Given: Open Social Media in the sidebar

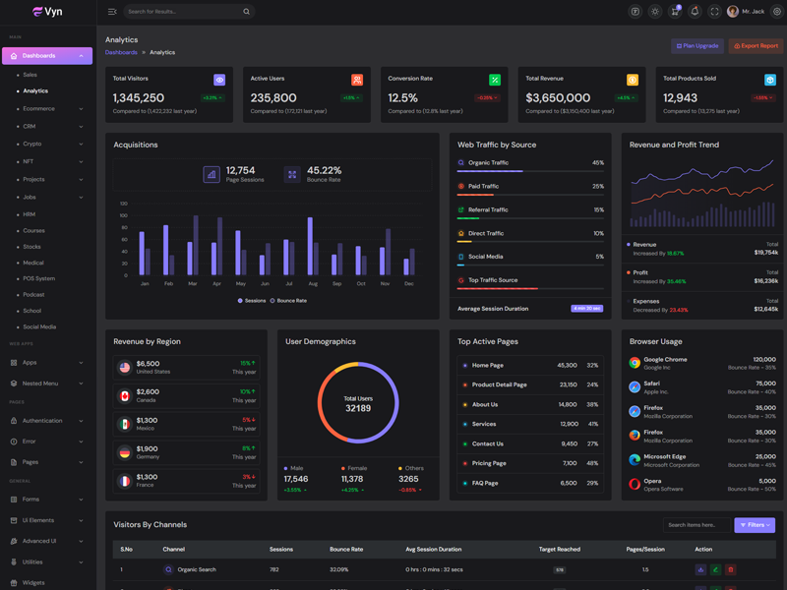Looking at the screenshot, I should [39, 326].
